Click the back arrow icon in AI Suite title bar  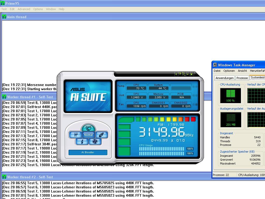[176, 74]
